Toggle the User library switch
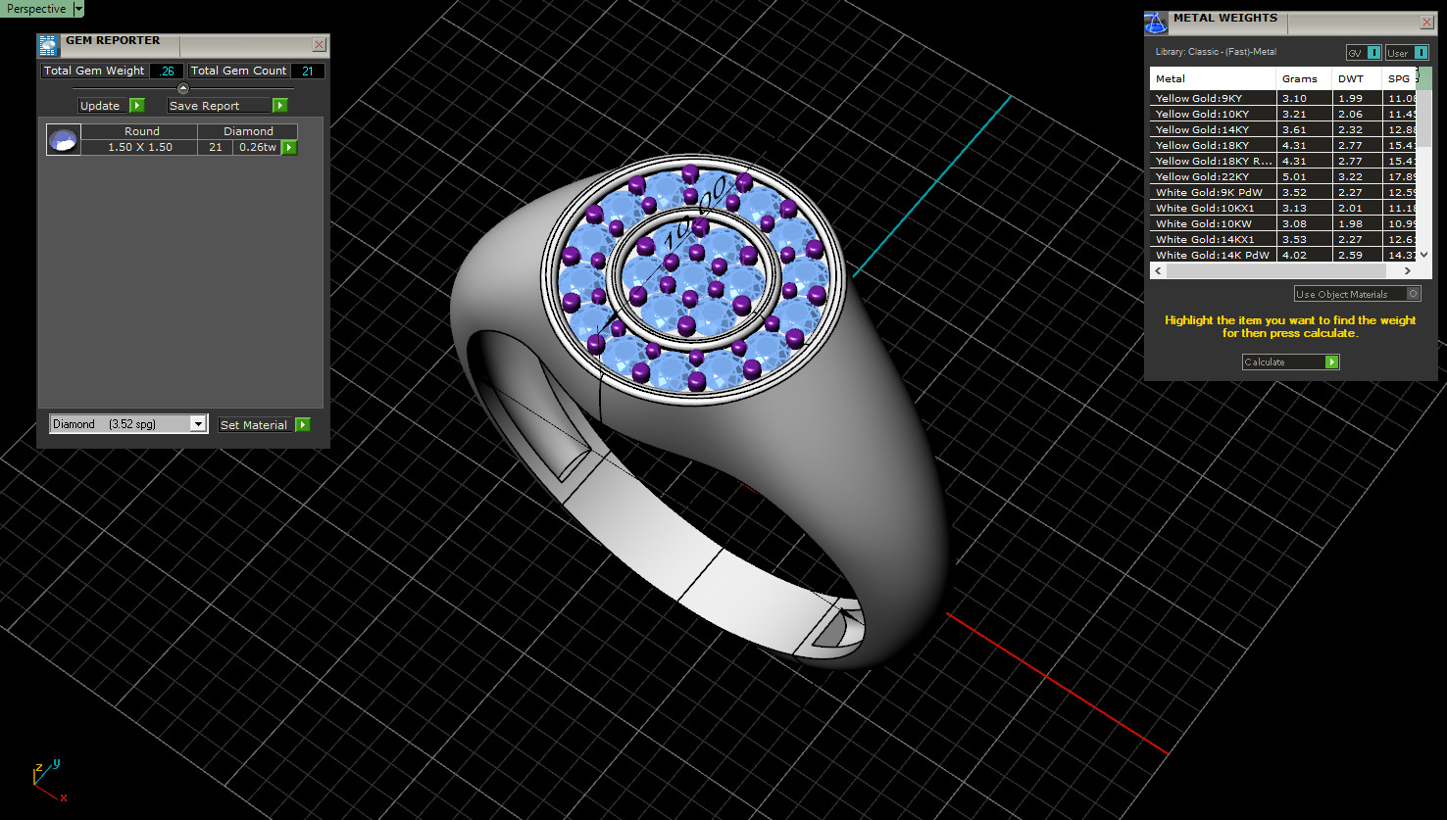 pyautogui.click(x=1407, y=53)
